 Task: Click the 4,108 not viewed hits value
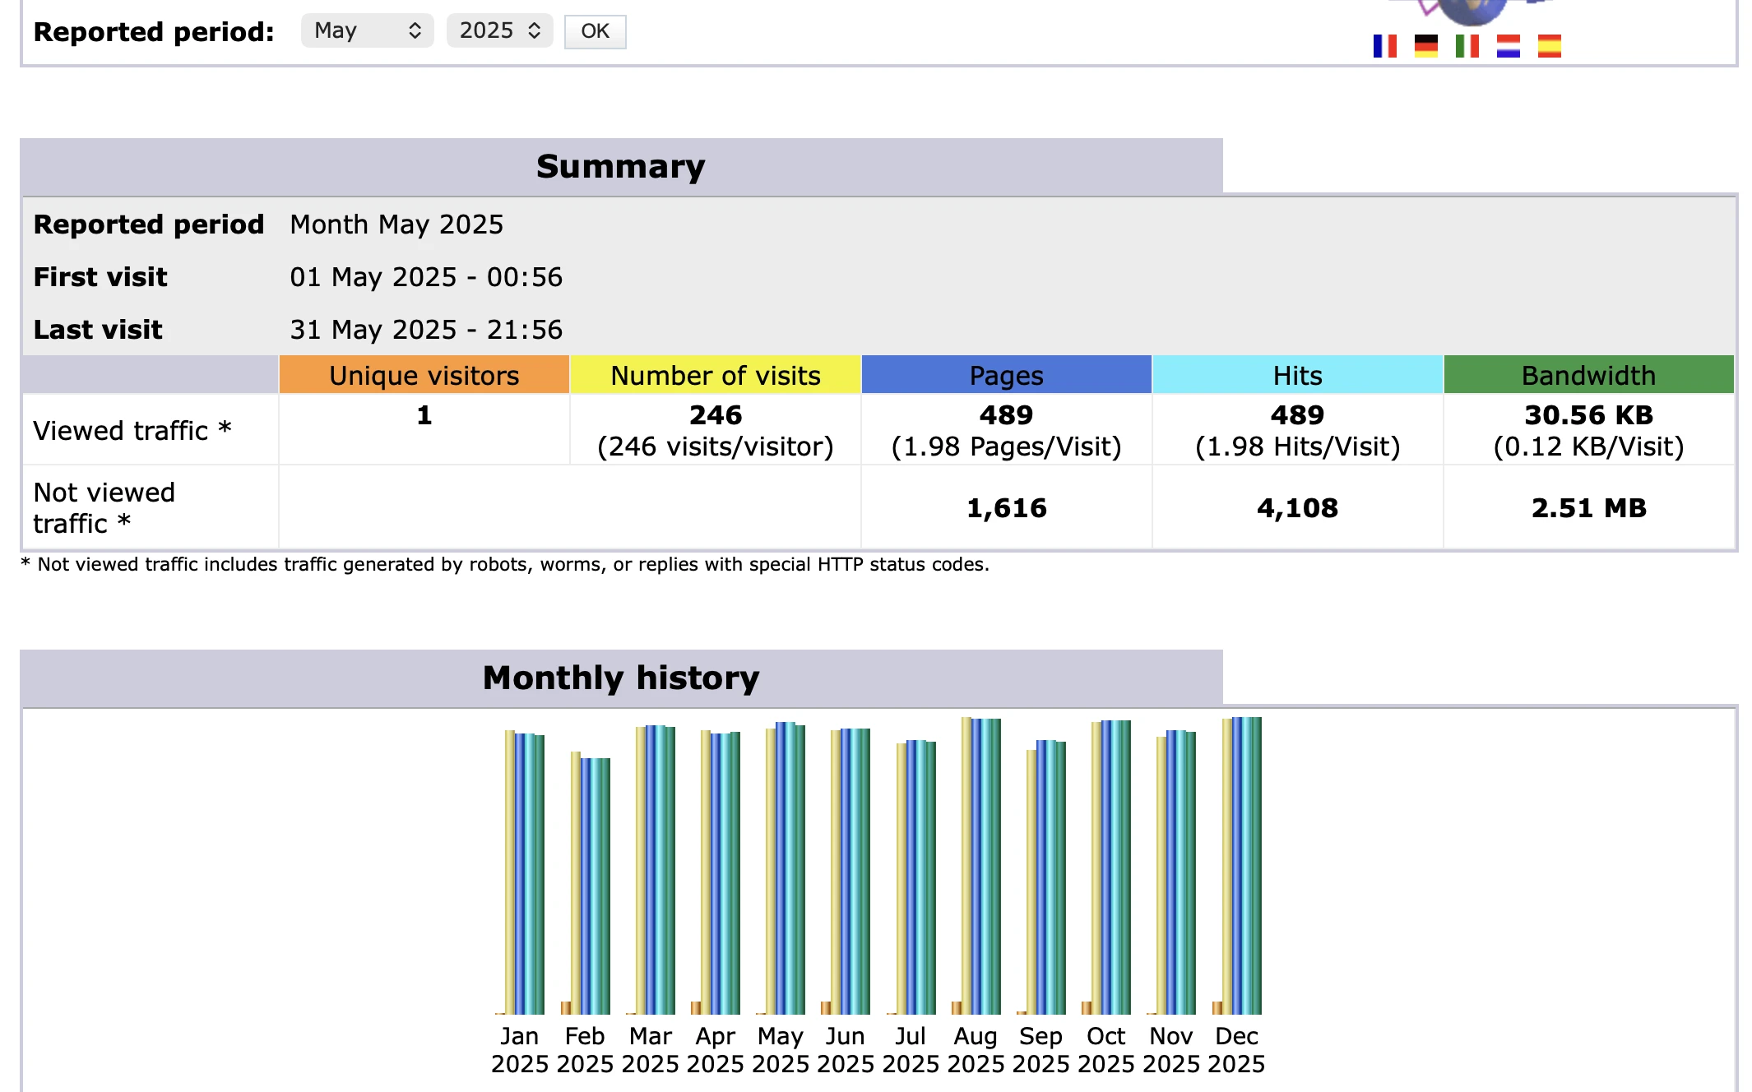[1298, 508]
